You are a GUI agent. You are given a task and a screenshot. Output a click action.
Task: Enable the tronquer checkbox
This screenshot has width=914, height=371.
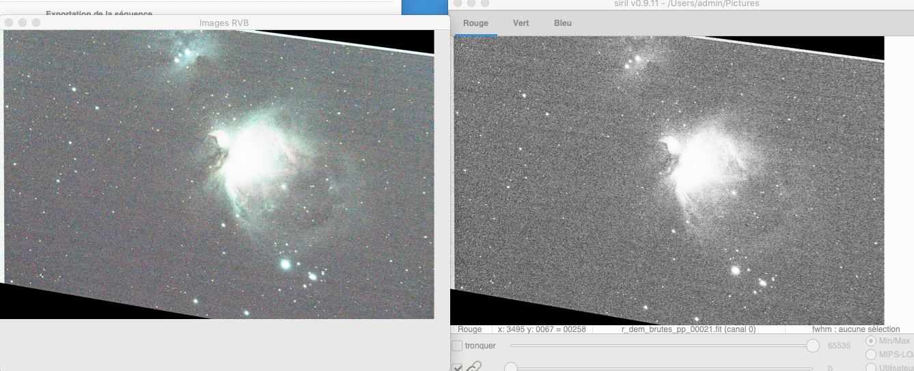[x=458, y=346]
